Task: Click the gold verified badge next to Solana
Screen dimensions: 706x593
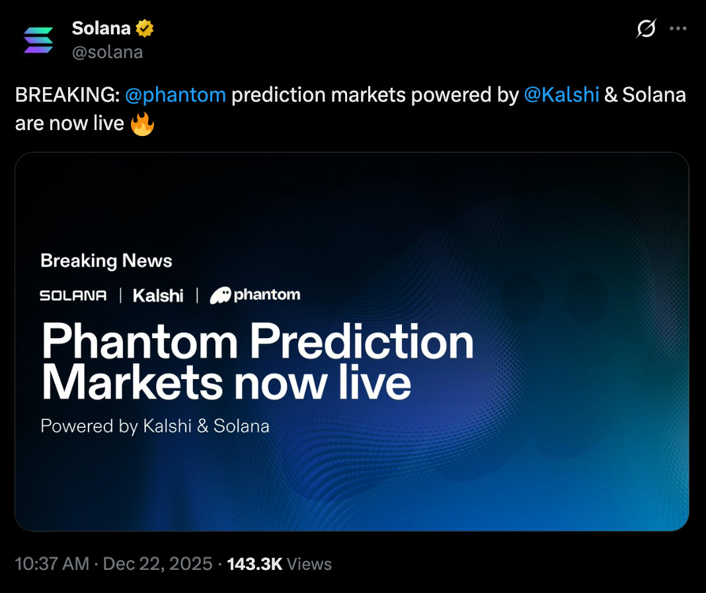Action: 145,28
